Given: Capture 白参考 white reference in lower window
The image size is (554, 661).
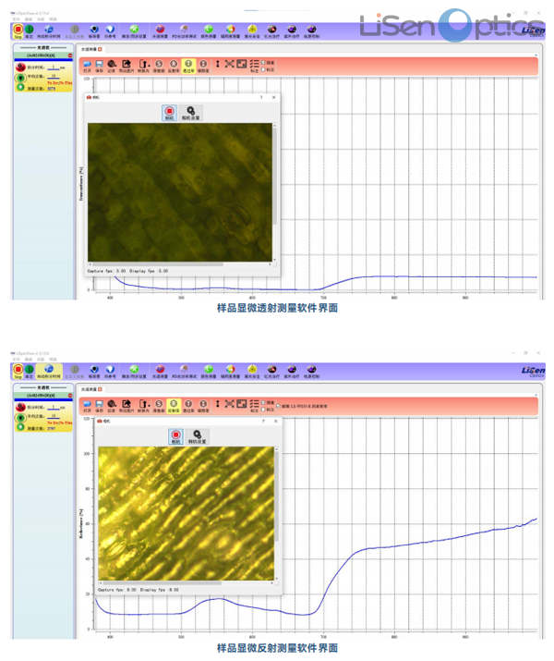Looking at the screenshot, I should [110, 372].
